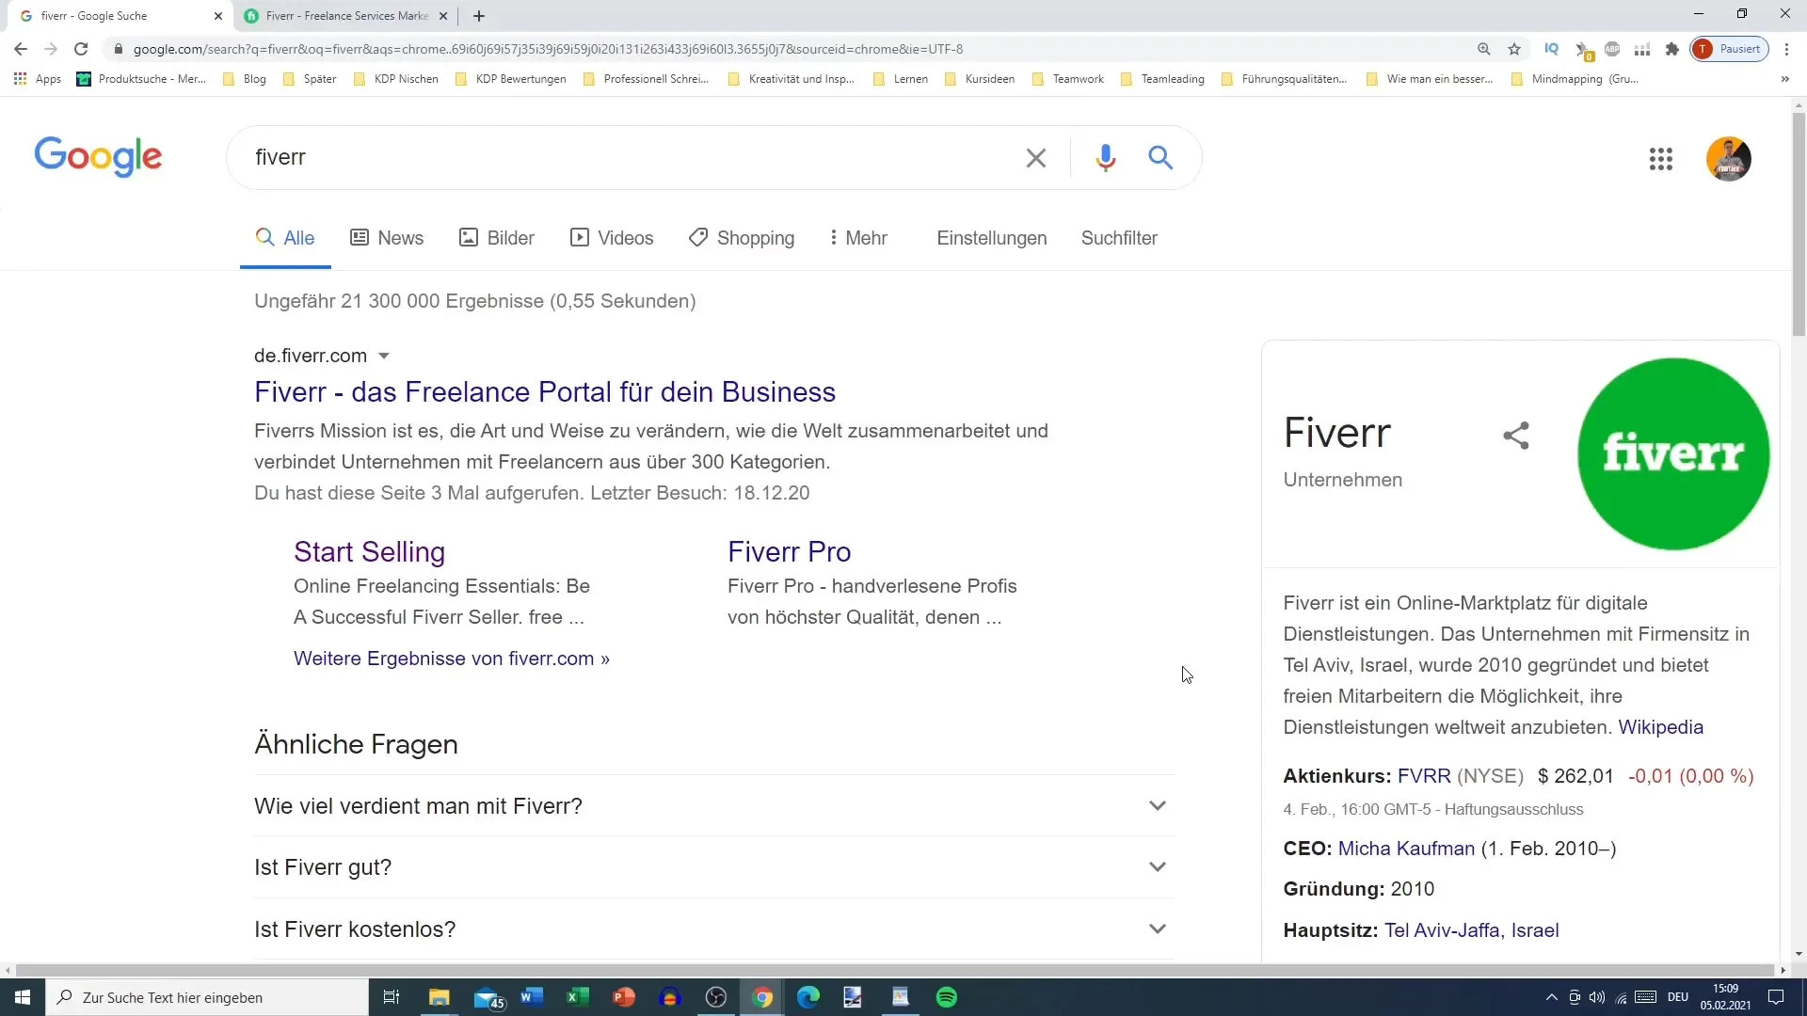1807x1016 pixels.
Task: Bookmark this page with the star icon
Action: [1514, 49]
